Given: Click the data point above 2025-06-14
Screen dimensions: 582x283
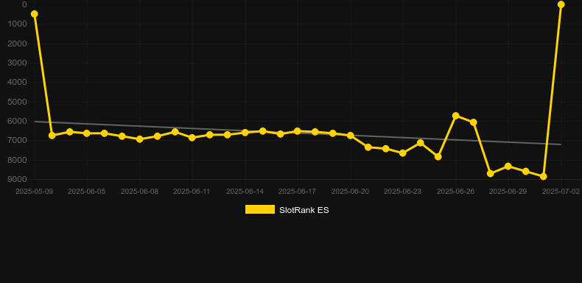Looking at the screenshot, I should 245,133.
